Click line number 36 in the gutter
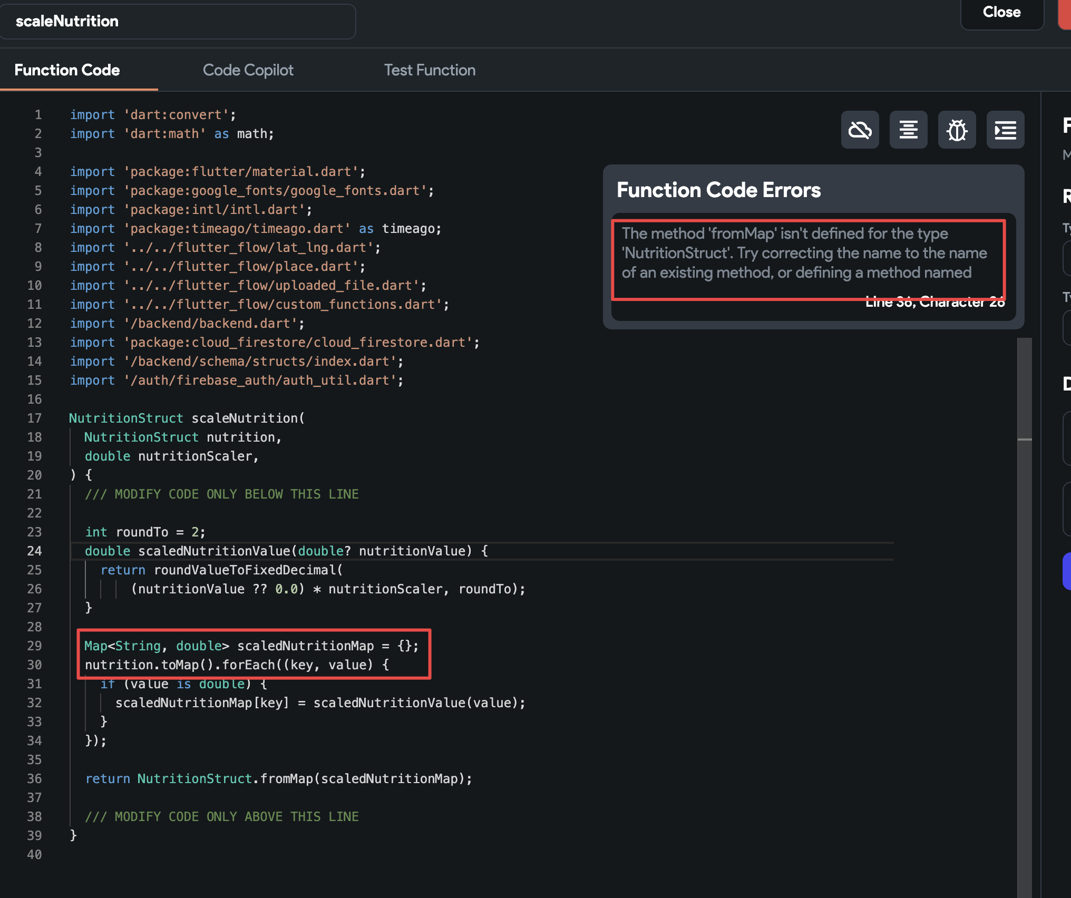This screenshot has height=898, width=1071. click(35, 778)
